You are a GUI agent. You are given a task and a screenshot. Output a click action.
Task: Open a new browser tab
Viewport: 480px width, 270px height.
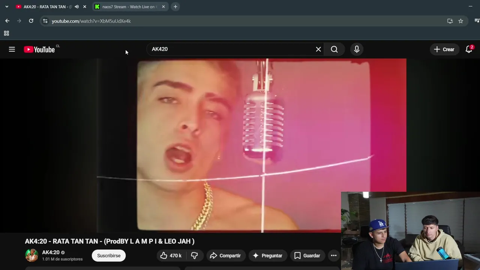175,7
